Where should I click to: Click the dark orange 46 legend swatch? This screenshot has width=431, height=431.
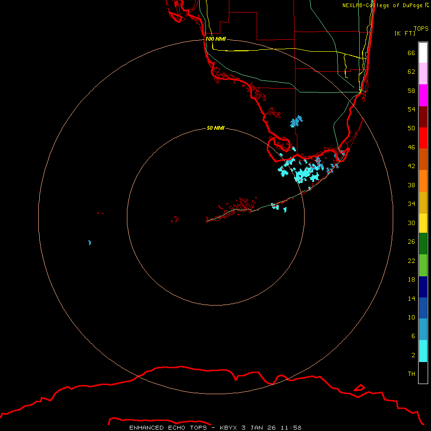423,159
